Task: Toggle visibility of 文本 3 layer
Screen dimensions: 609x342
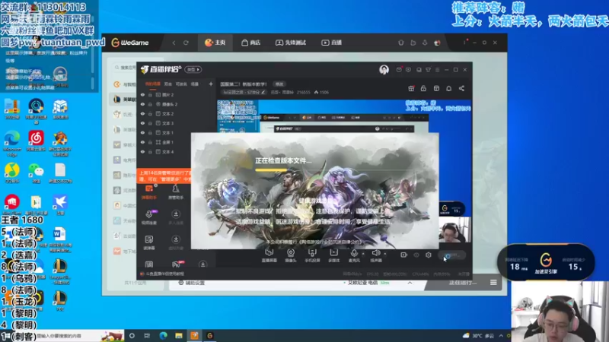Action: (142, 123)
